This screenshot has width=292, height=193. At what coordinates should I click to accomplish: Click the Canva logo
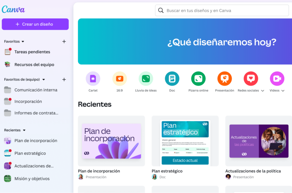click(x=13, y=9)
